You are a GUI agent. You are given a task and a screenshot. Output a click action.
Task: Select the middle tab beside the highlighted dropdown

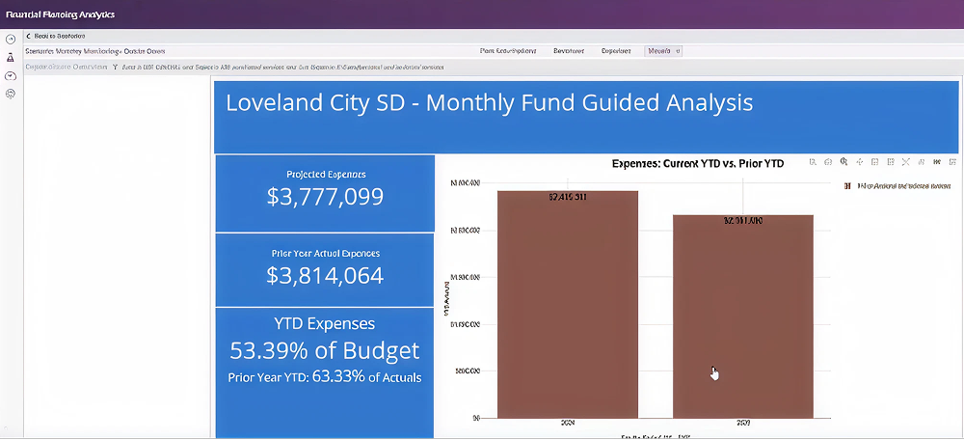coord(569,51)
